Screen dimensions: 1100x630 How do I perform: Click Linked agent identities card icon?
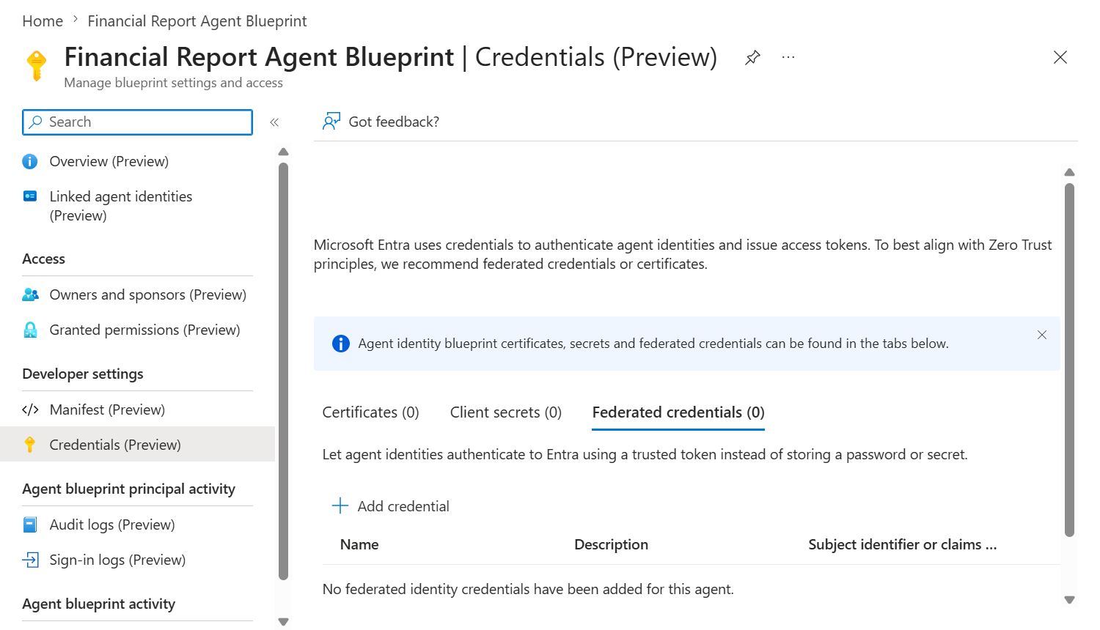click(30, 196)
